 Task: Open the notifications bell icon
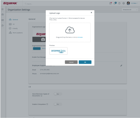coord(115,3)
